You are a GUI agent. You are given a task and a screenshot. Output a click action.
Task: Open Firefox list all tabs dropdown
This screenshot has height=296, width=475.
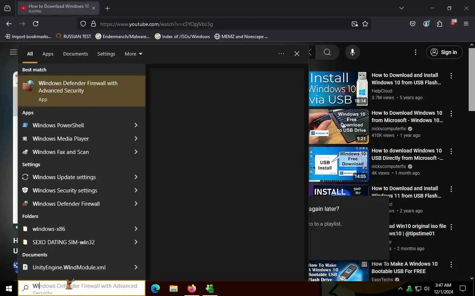401,8
